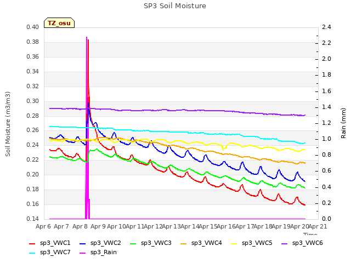Image resolution: width=351 pixels, height=263 pixels.
Task: Click the 0.14 left axis value
Action: (x=33, y=219)
